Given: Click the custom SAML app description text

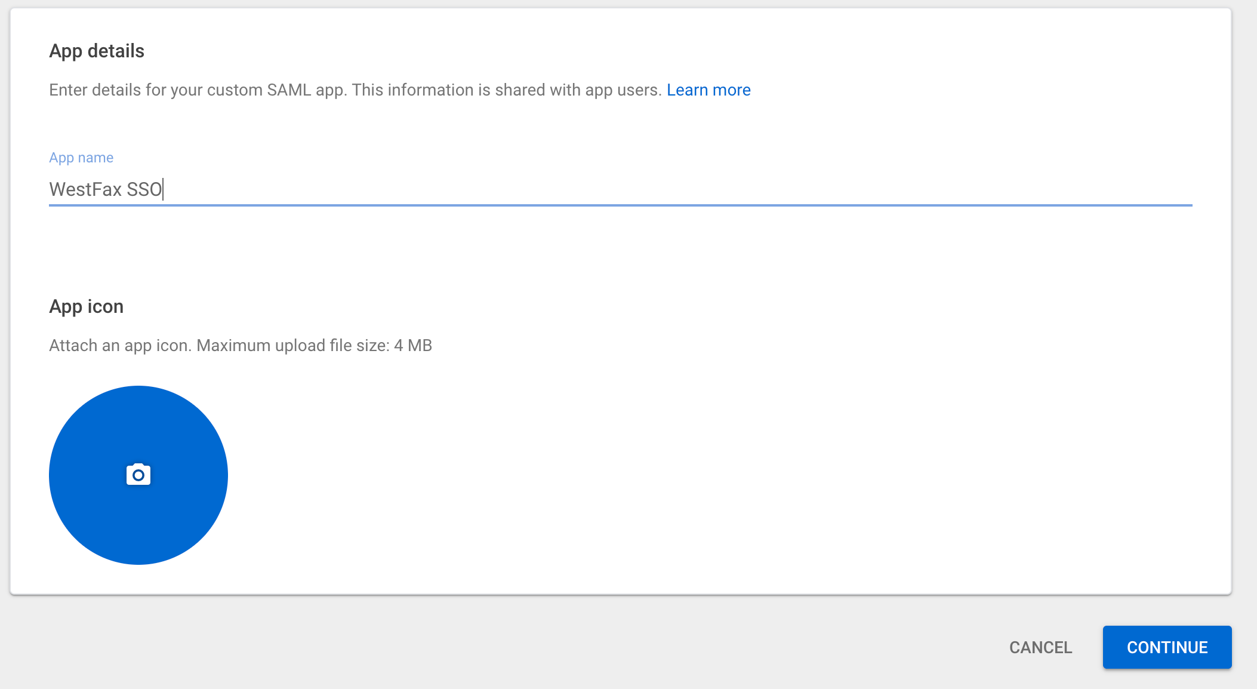Looking at the screenshot, I should [355, 90].
